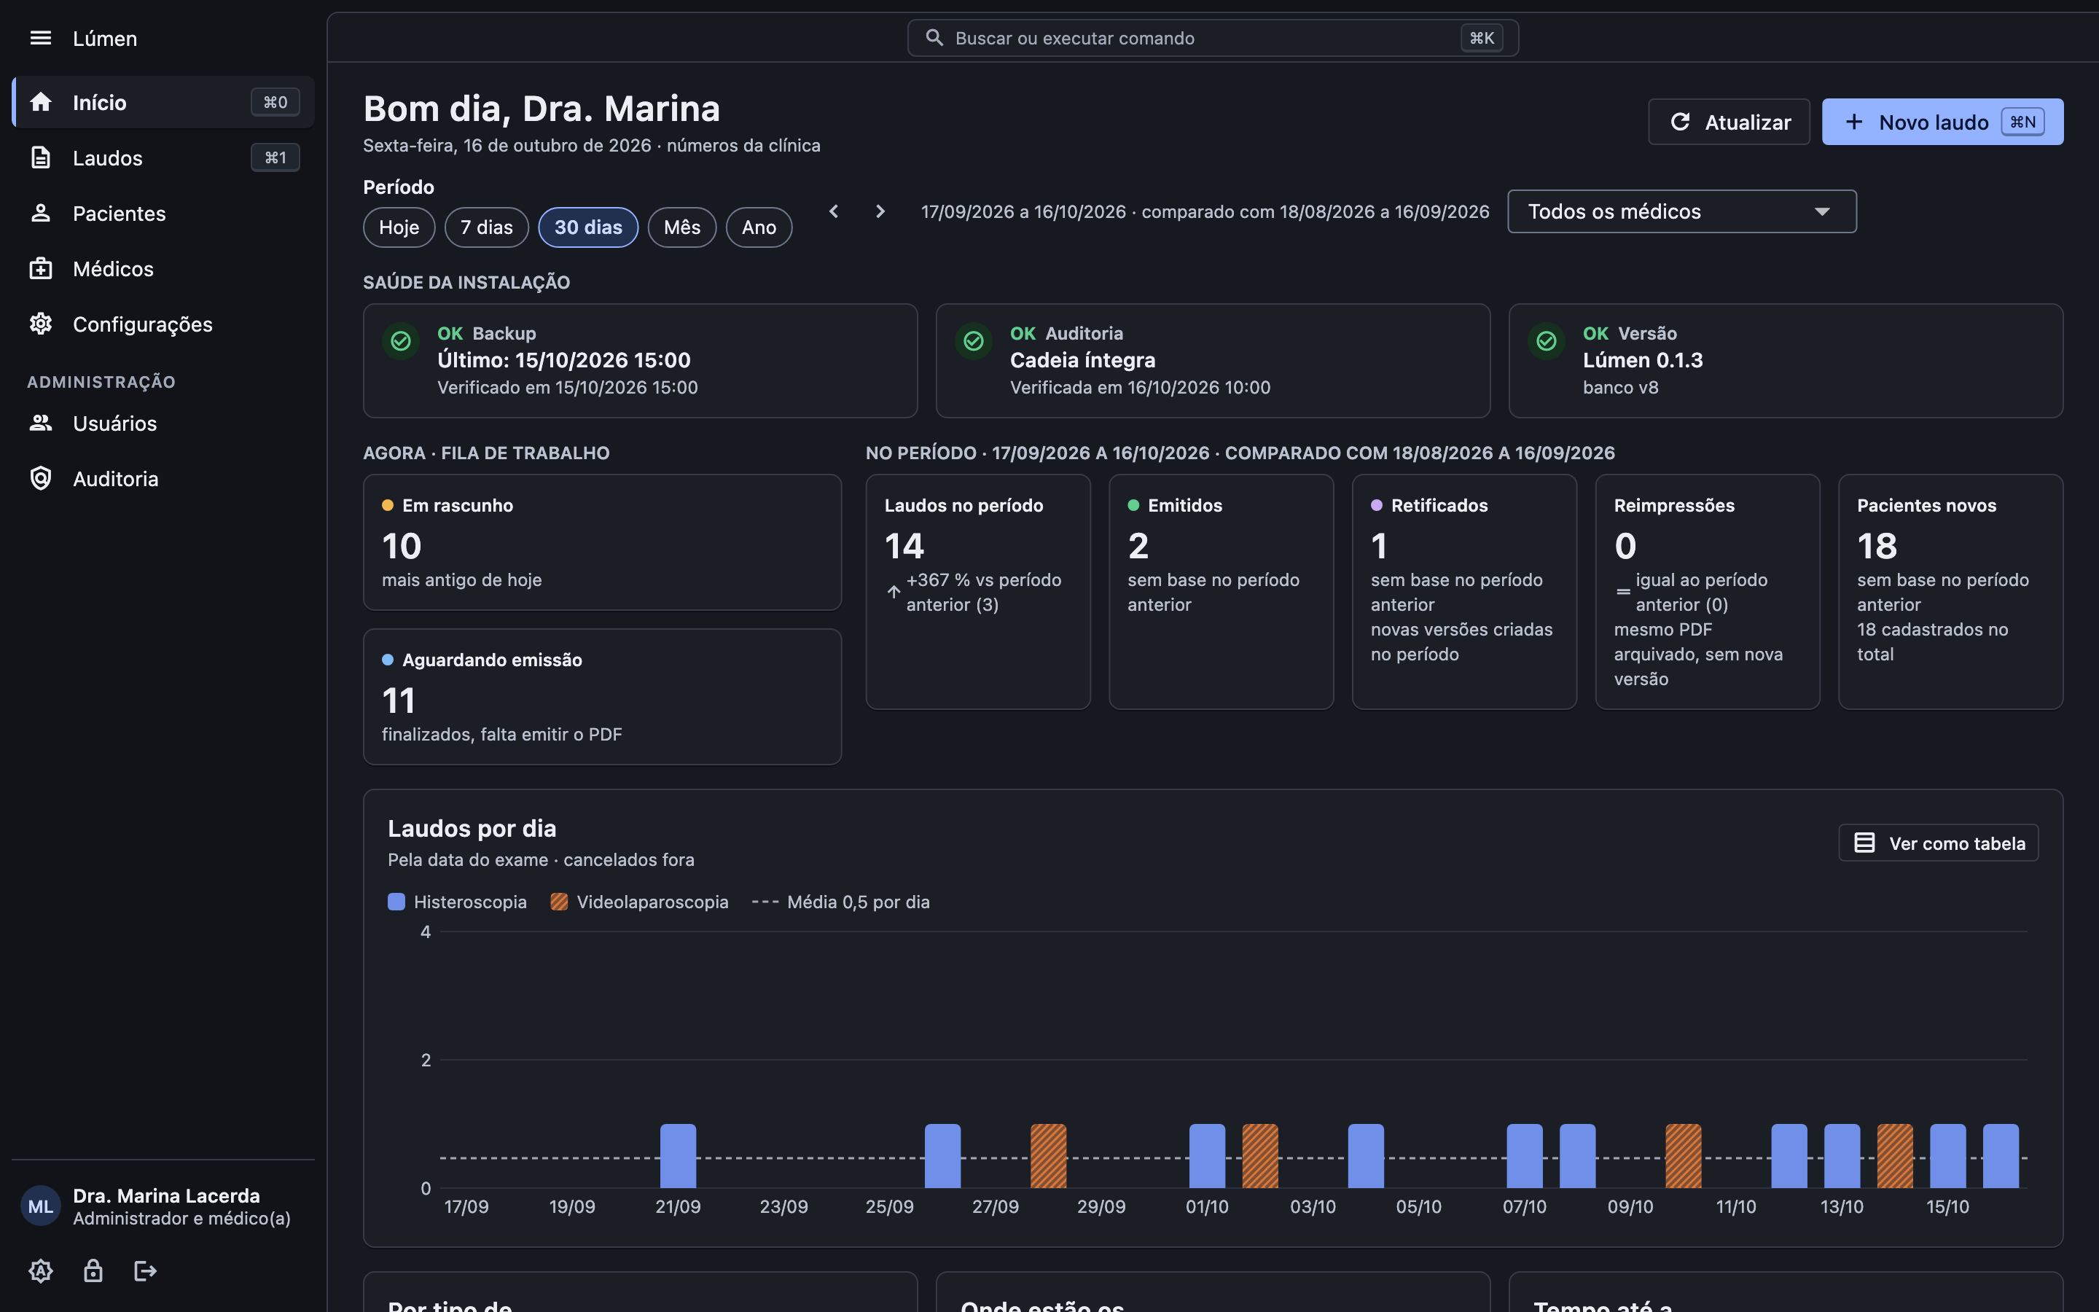
Task: Go to previous period with left chevron
Action: point(834,211)
